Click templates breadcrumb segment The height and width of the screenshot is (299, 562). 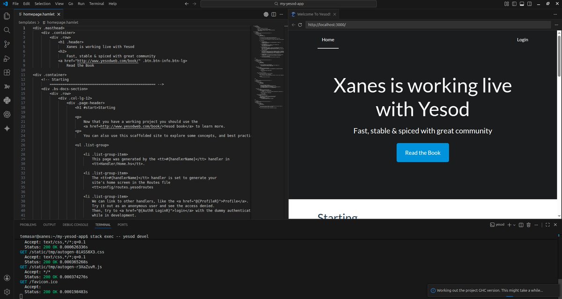(28, 22)
